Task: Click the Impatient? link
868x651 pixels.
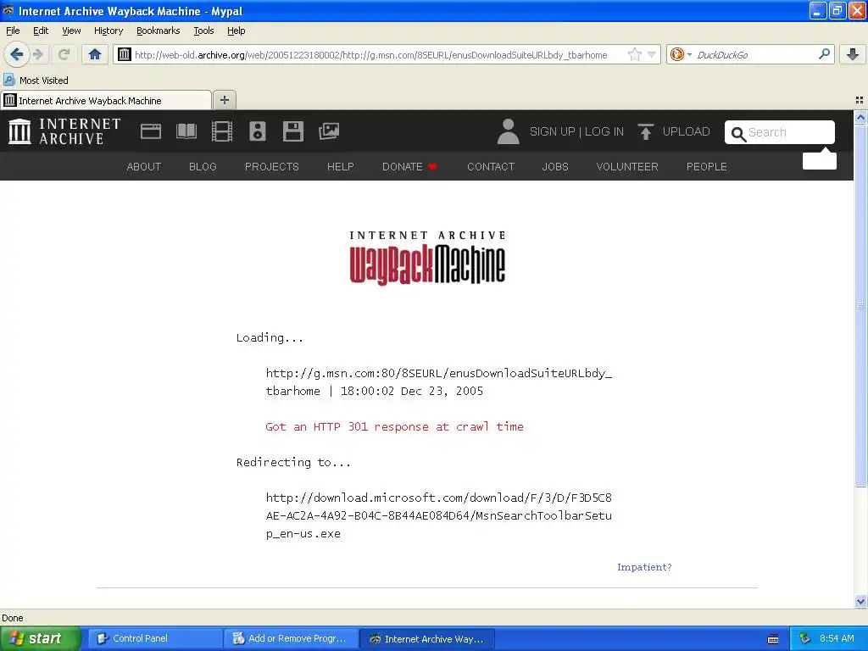Action: [x=644, y=567]
